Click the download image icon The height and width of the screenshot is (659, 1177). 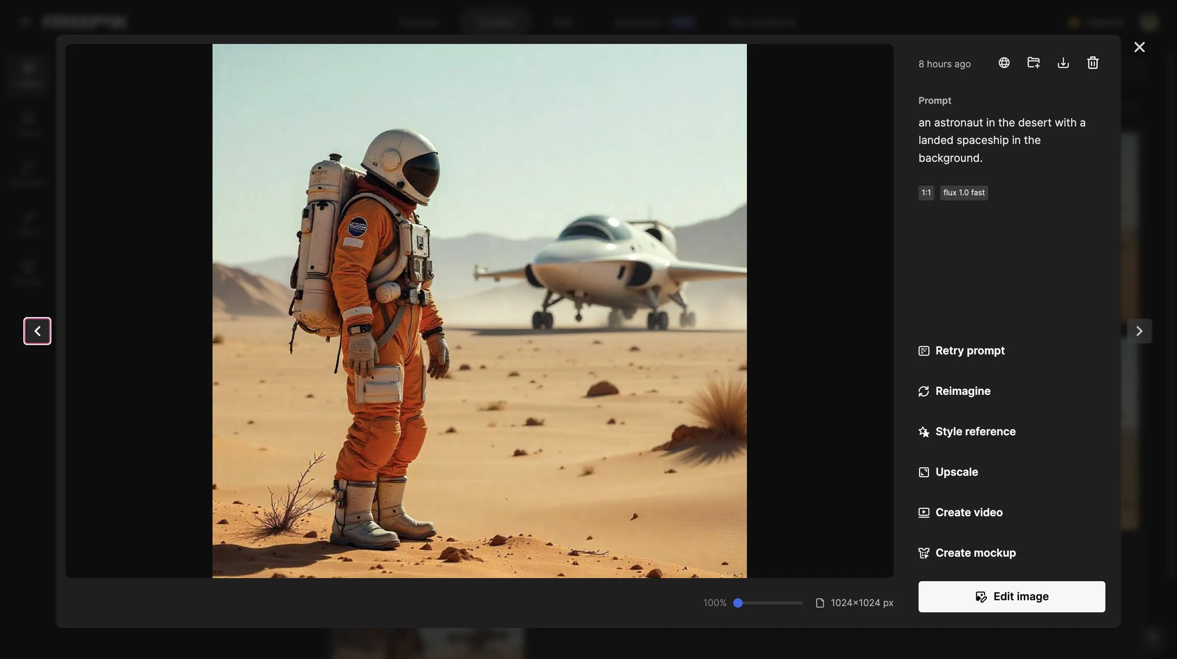(x=1063, y=63)
